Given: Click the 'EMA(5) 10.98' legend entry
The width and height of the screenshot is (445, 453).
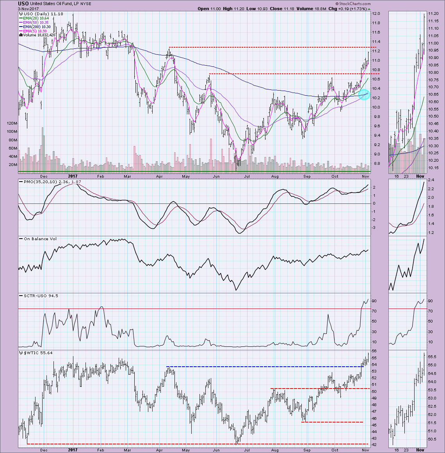Looking at the screenshot, I should click(35, 31).
